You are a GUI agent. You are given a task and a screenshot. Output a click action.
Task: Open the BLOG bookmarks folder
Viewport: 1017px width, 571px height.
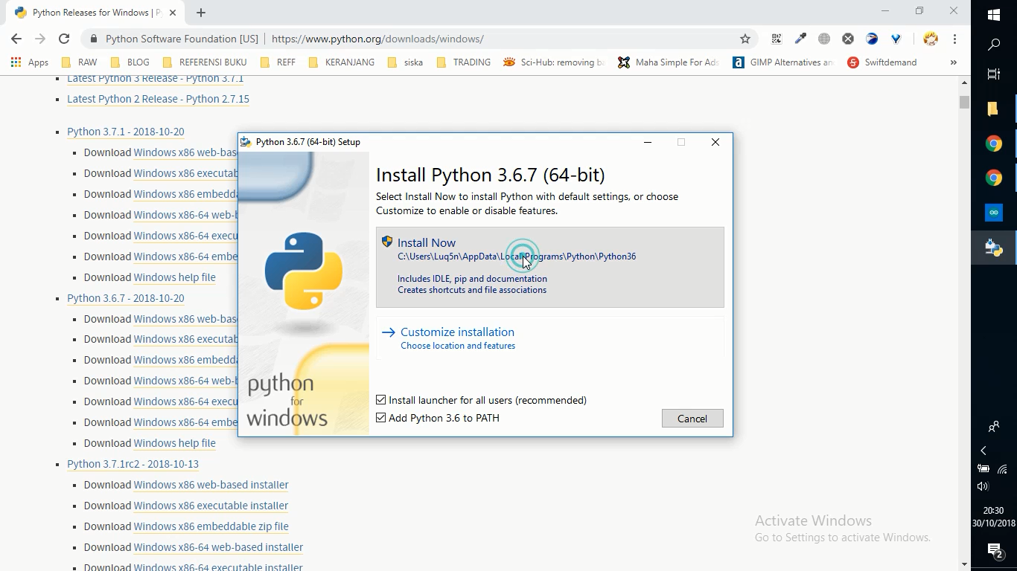(x=130, y=62)
